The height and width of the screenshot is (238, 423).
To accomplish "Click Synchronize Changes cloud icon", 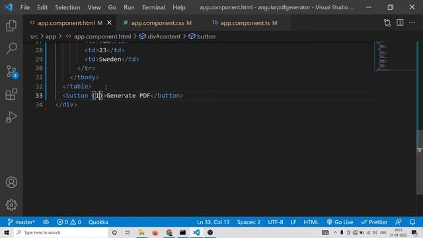I will point(46,222).
